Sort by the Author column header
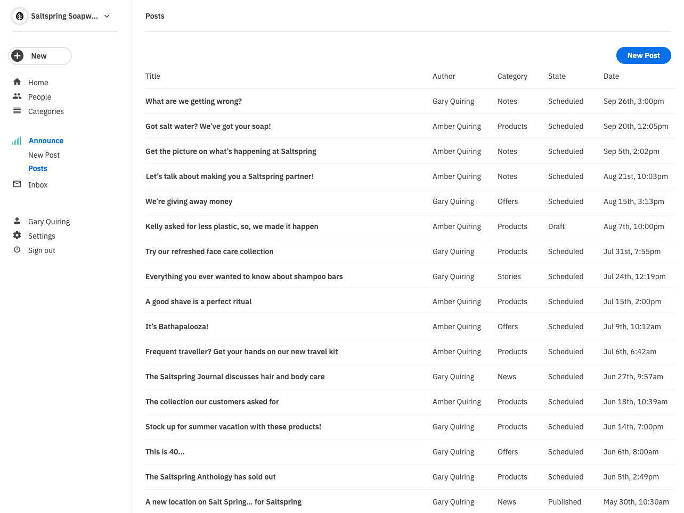684x513 pixels. tap(444, 76)
